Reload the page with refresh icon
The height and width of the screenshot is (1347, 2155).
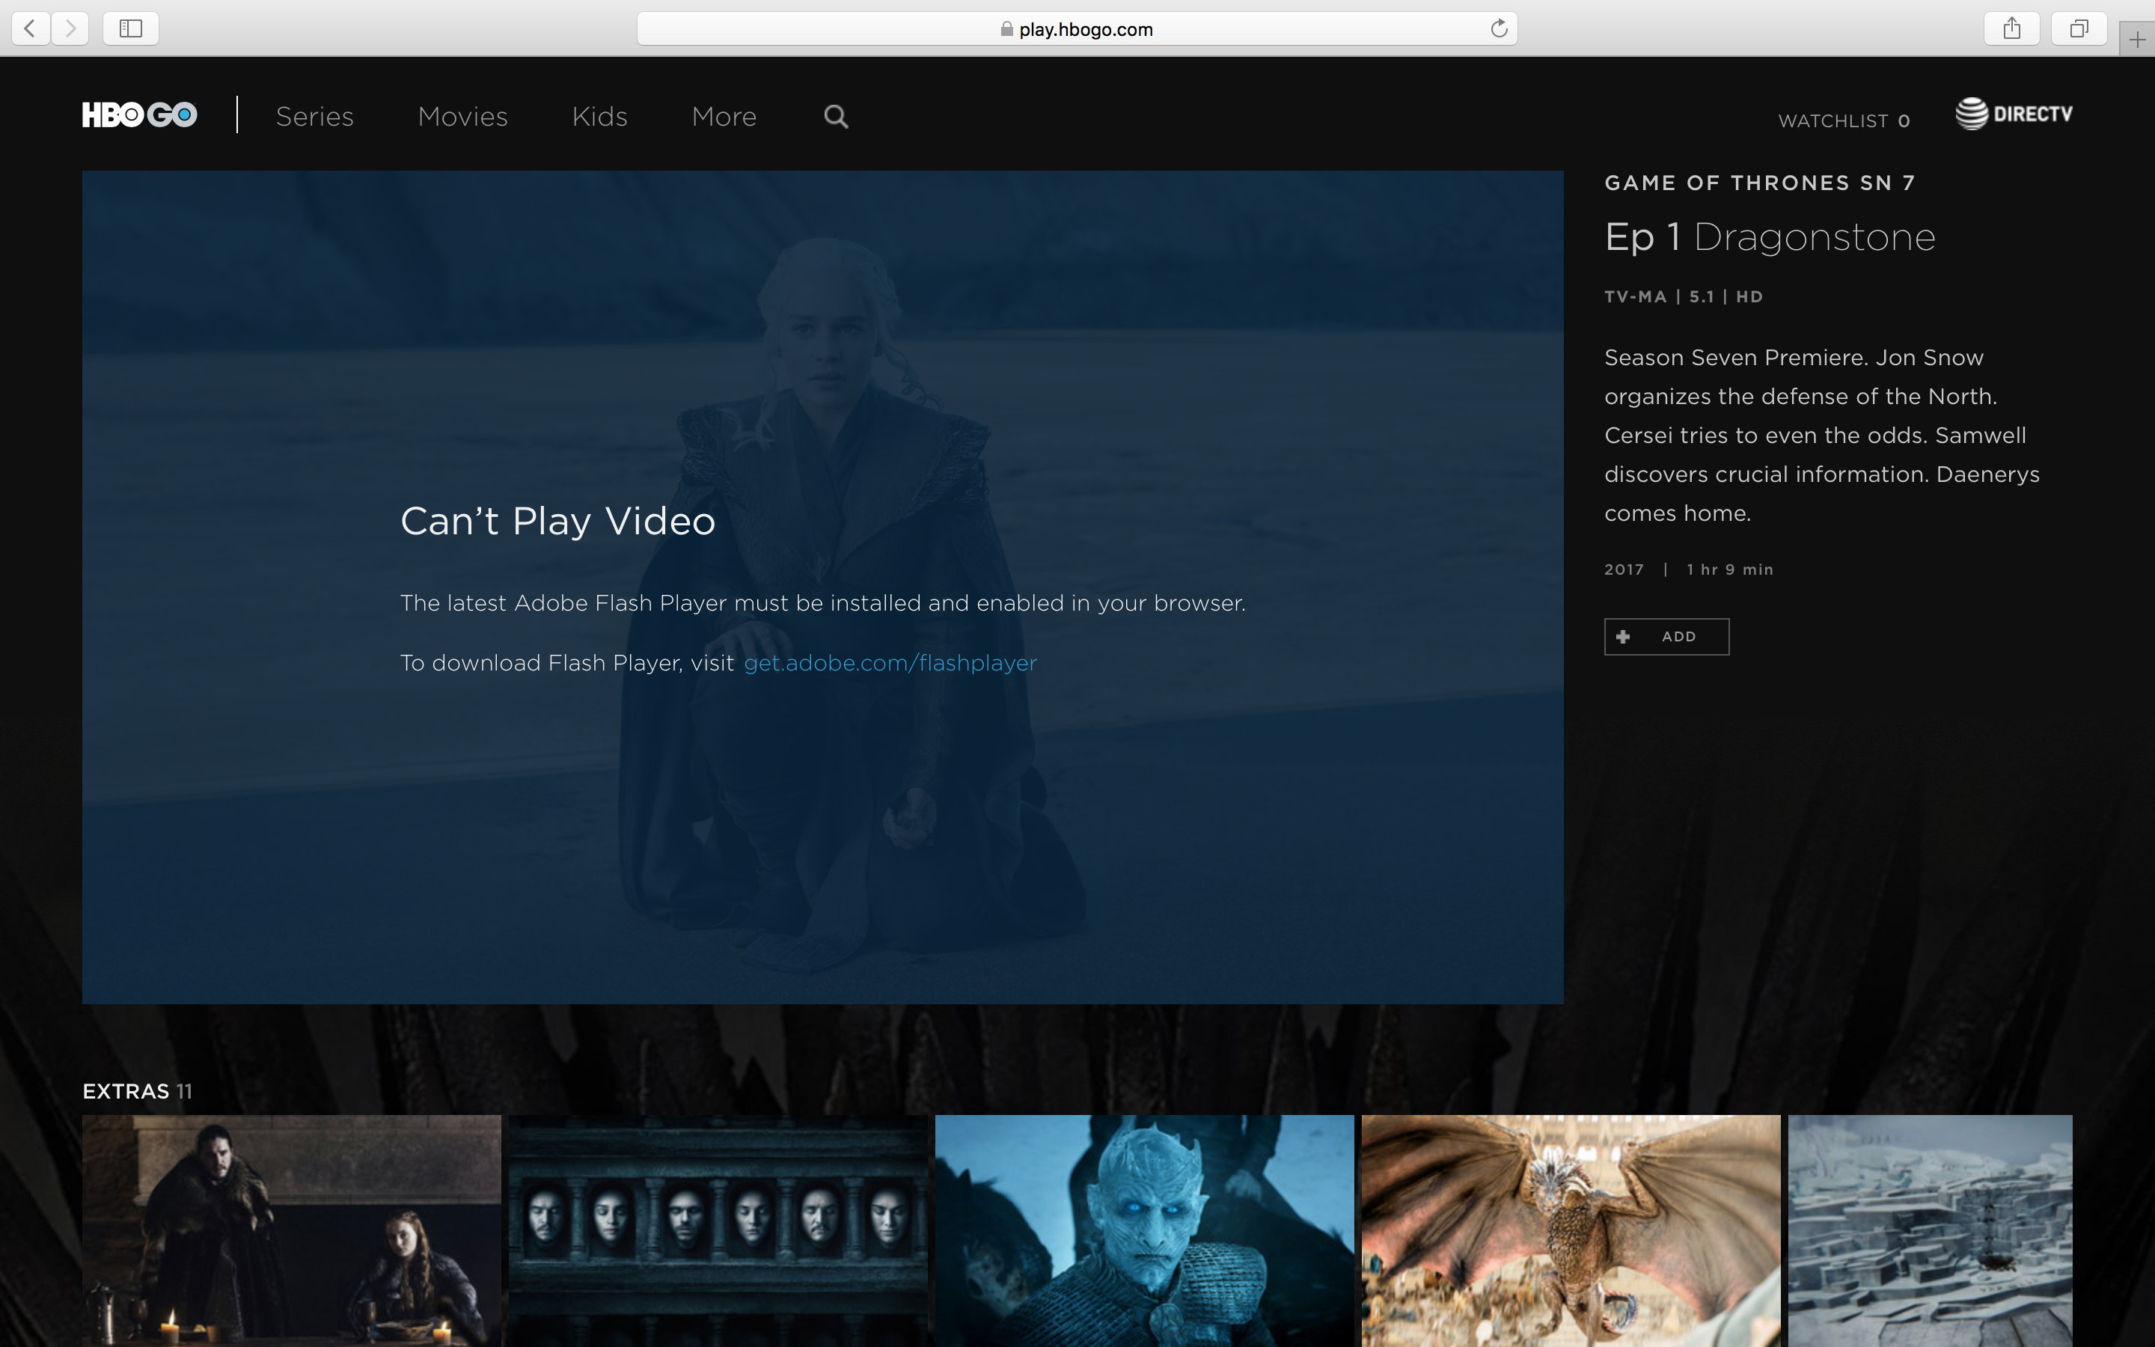click(x=1499, y=28)
